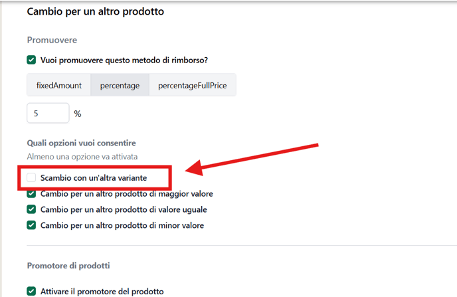Switch to percentageFullPrice option
Image resolution: width=457 pixels, height=297 pixels.
pos(193,85)
